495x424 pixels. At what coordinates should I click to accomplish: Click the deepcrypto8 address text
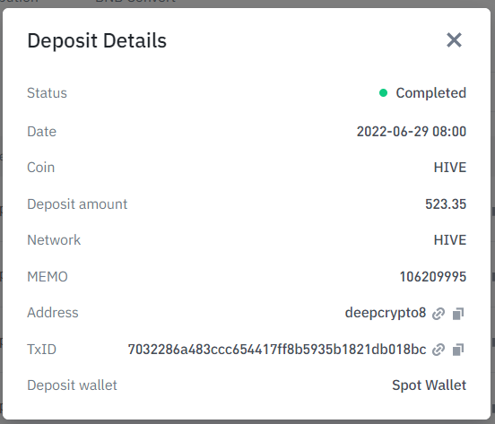coord(386,313)
